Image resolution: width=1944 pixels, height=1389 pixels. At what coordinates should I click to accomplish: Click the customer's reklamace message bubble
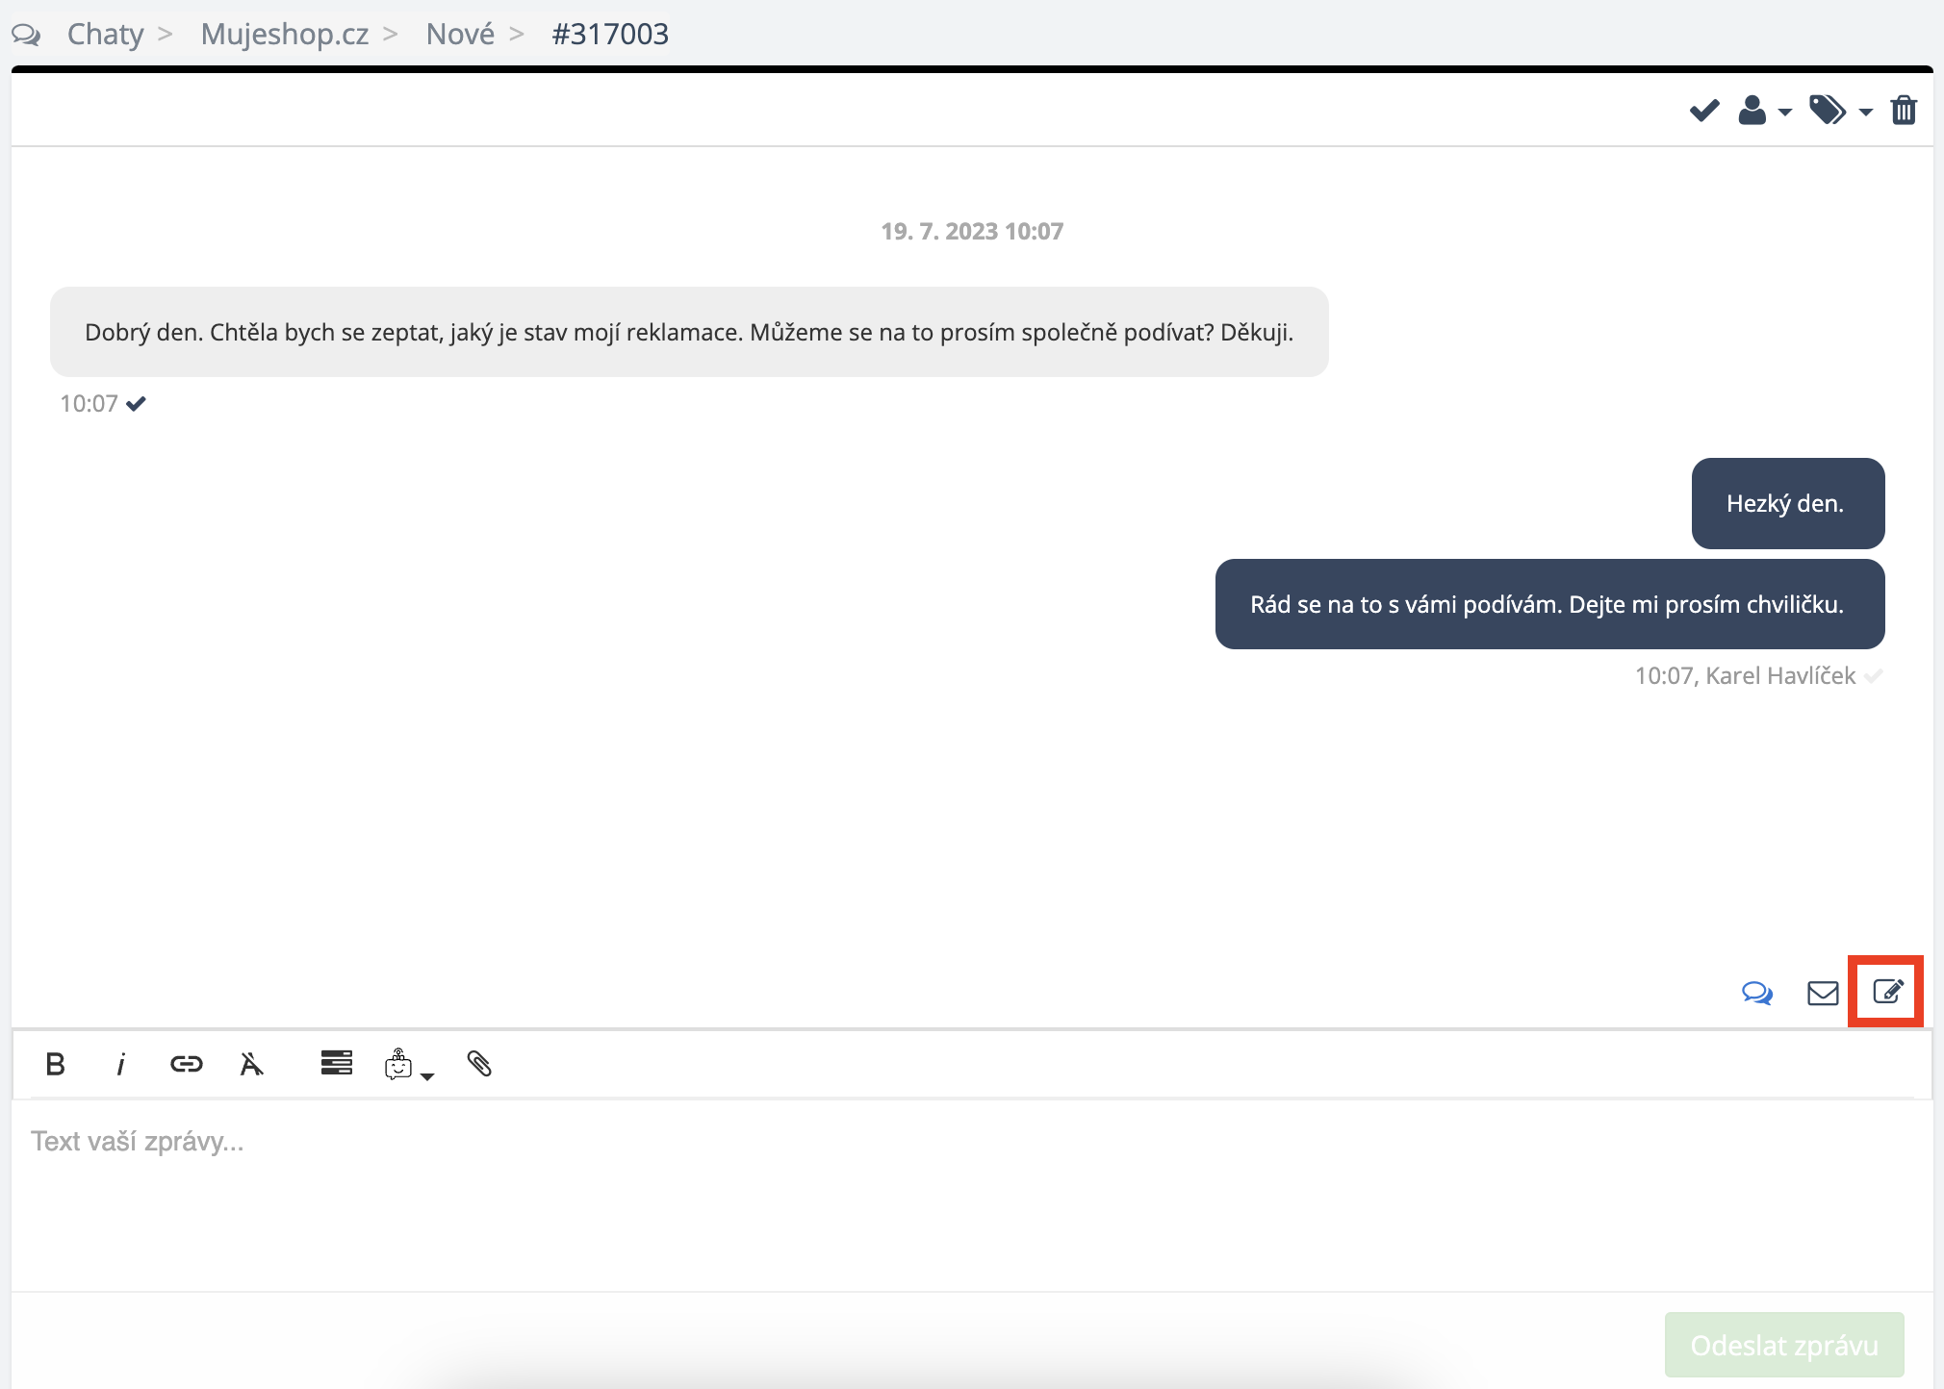coord(689,332)
